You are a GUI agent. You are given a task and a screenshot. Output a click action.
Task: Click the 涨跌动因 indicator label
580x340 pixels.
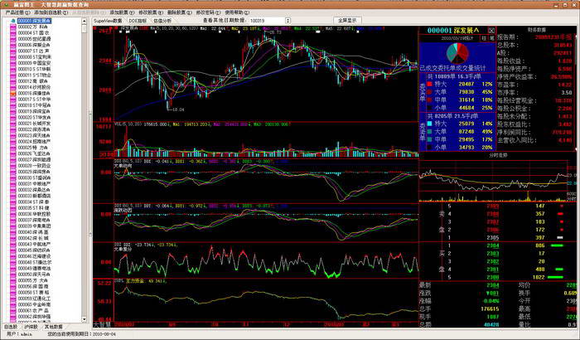click(123, 210)
